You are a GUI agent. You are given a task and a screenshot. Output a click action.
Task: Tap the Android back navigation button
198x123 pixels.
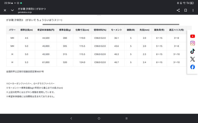tap(71, 118)
